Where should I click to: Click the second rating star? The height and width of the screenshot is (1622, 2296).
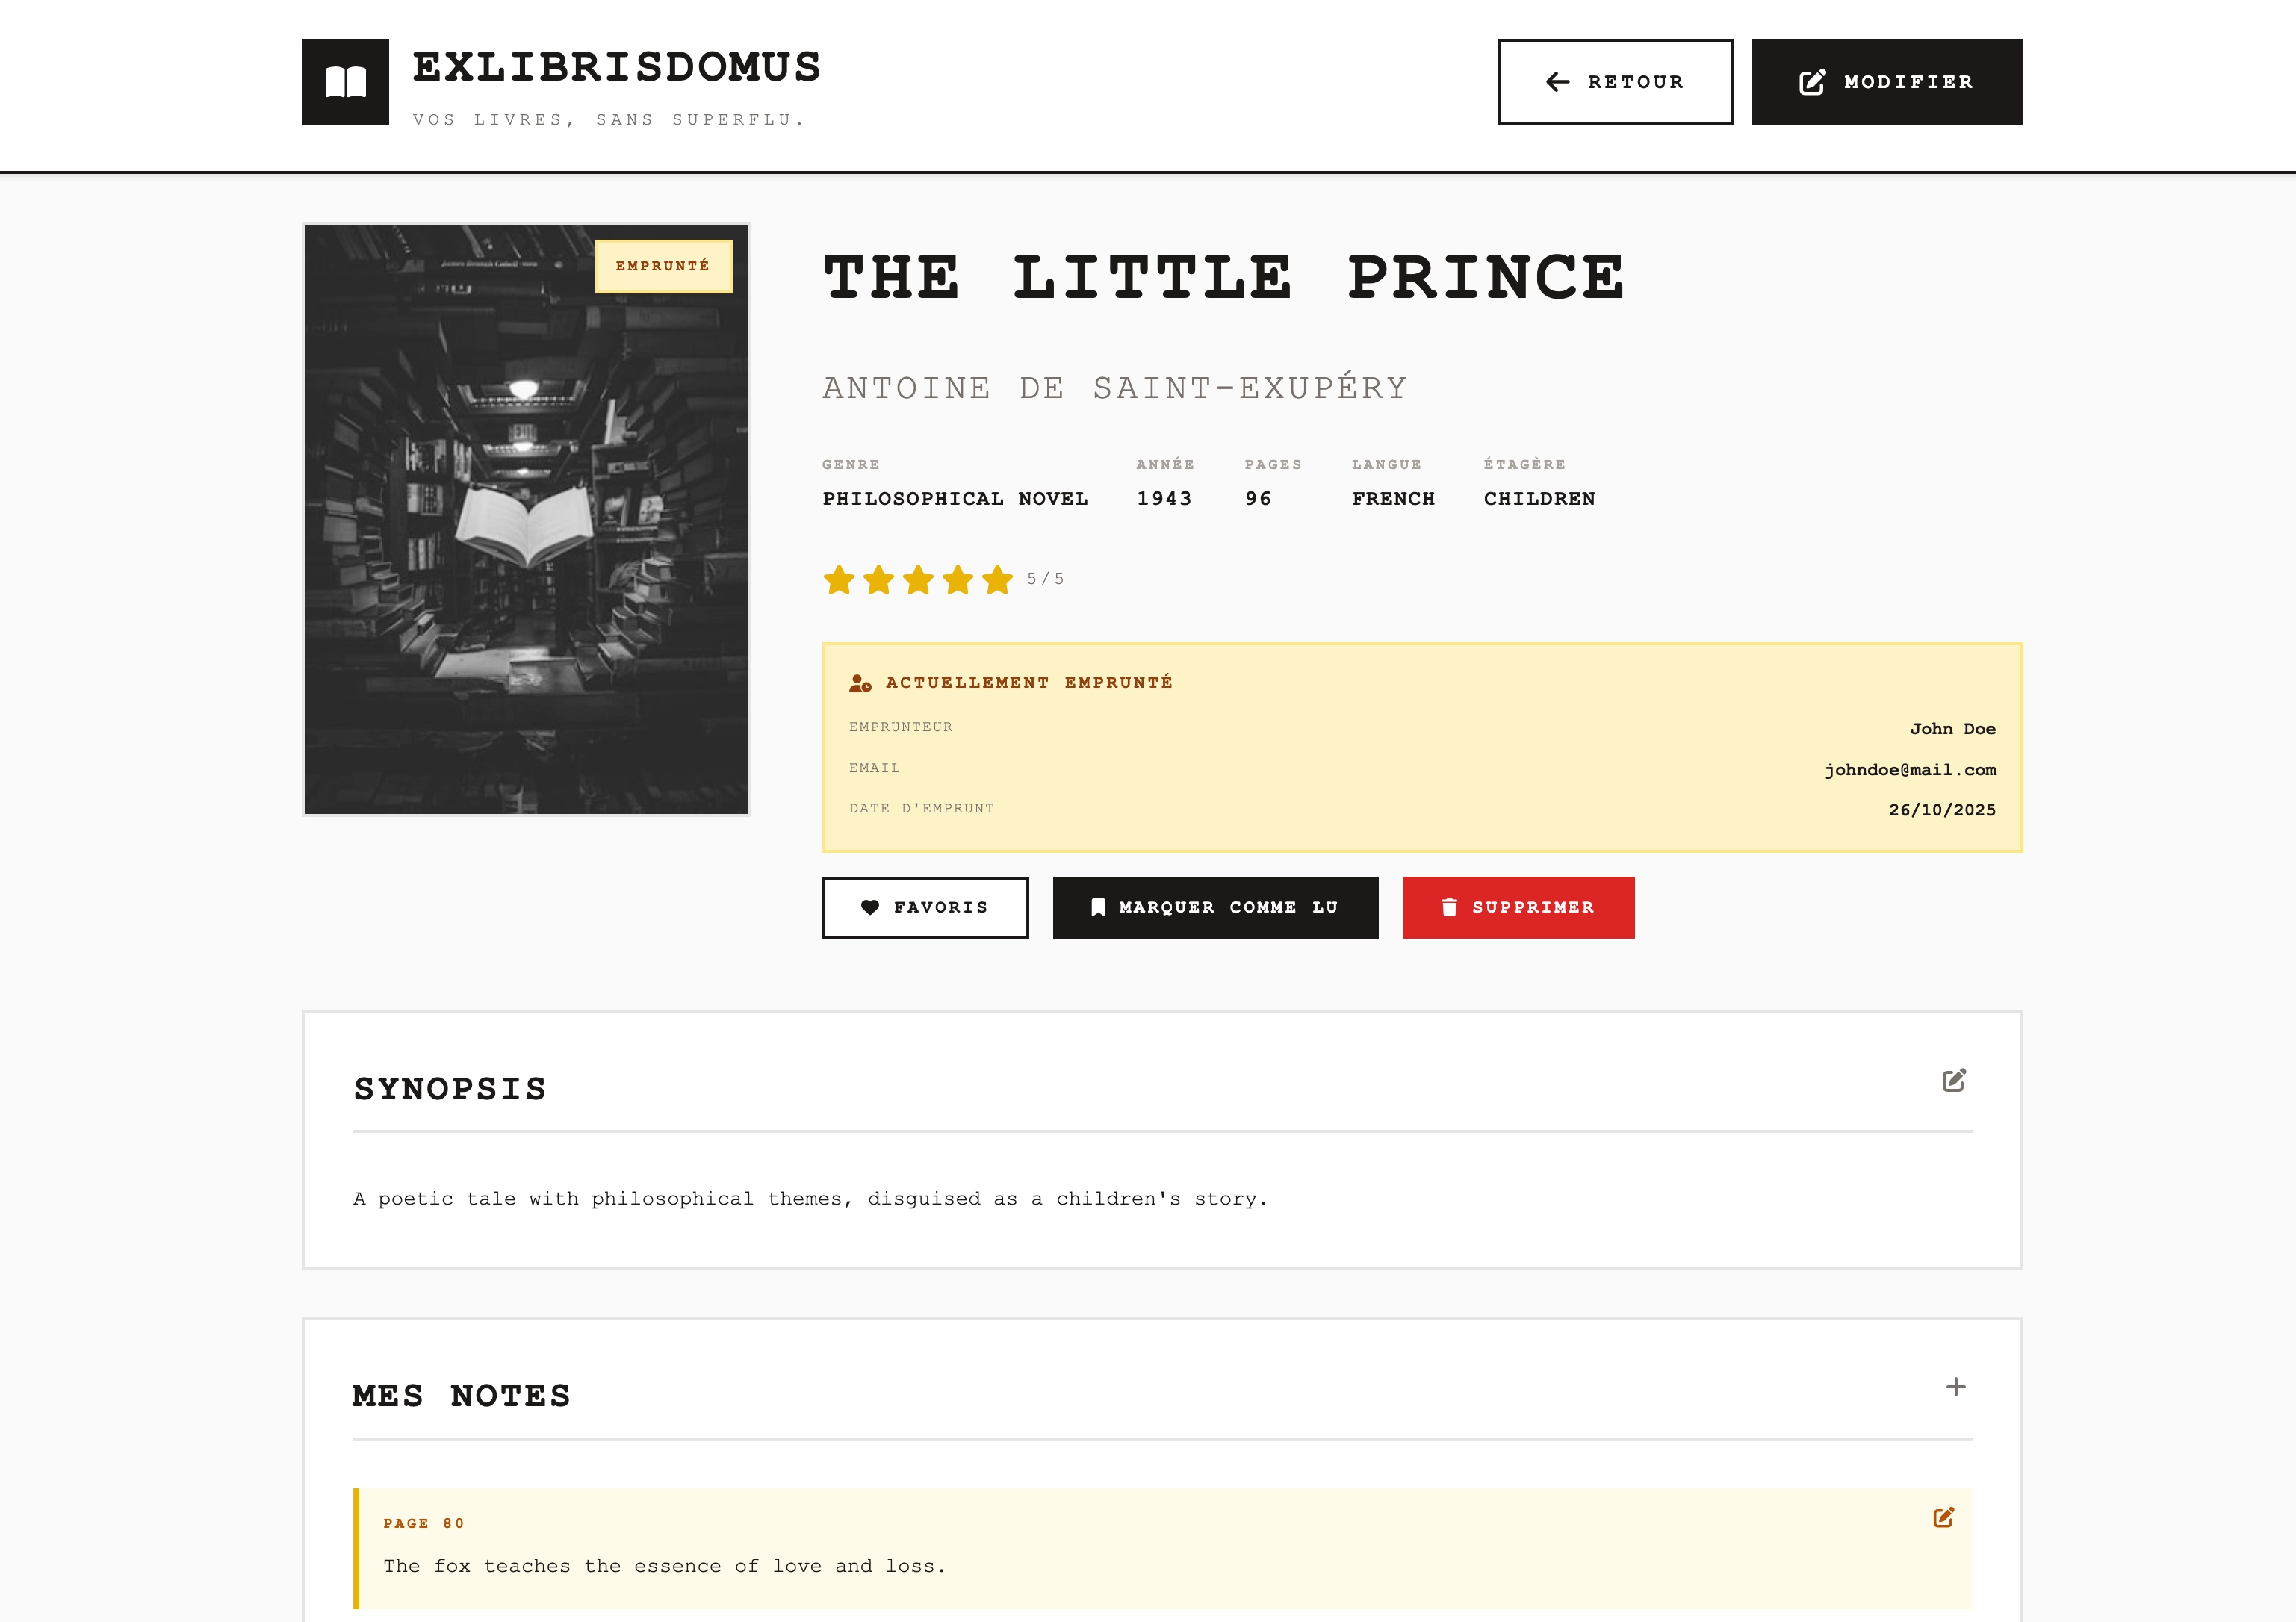point(879,580)
